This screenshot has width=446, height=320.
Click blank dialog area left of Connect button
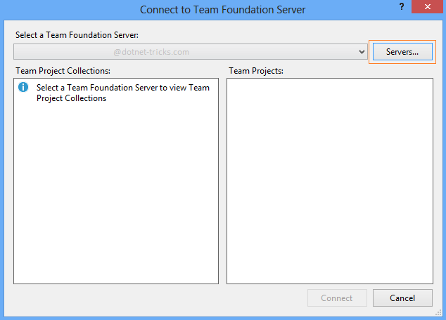click(155, 298)
